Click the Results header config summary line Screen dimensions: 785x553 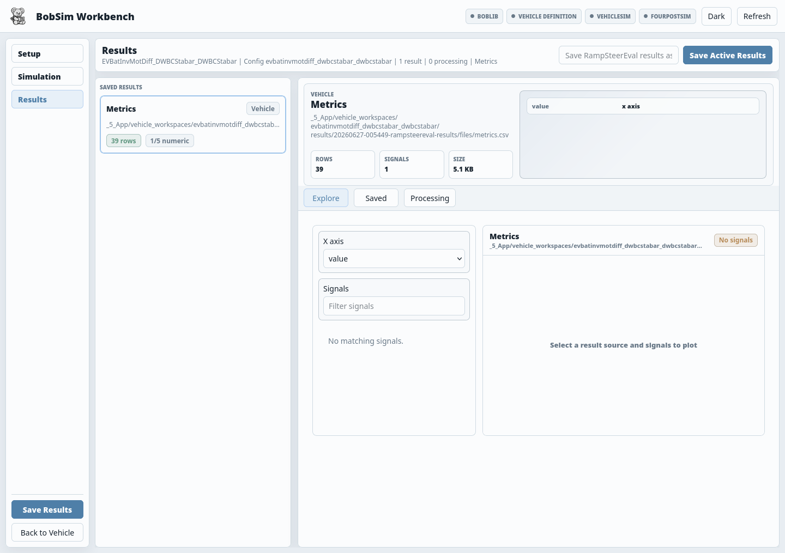(x=299, y=61)
